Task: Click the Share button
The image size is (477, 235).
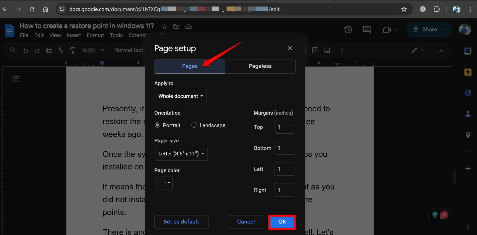Action: pyautogui.click(x=425, y=30)
